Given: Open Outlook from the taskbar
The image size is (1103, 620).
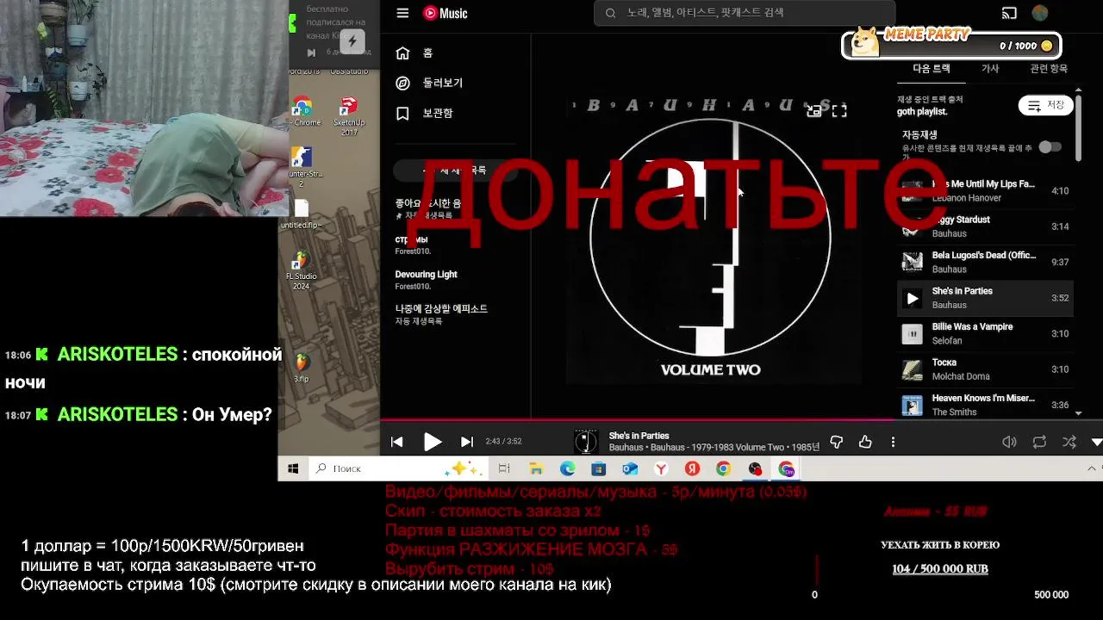Looking at the screenshot, I should tap(630, 468).
